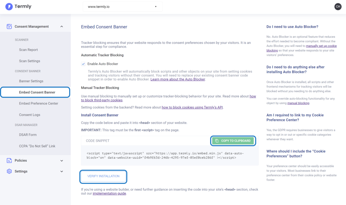Click Verify Installation button
This screenshot has width=346, height=205.
[103, 176]
